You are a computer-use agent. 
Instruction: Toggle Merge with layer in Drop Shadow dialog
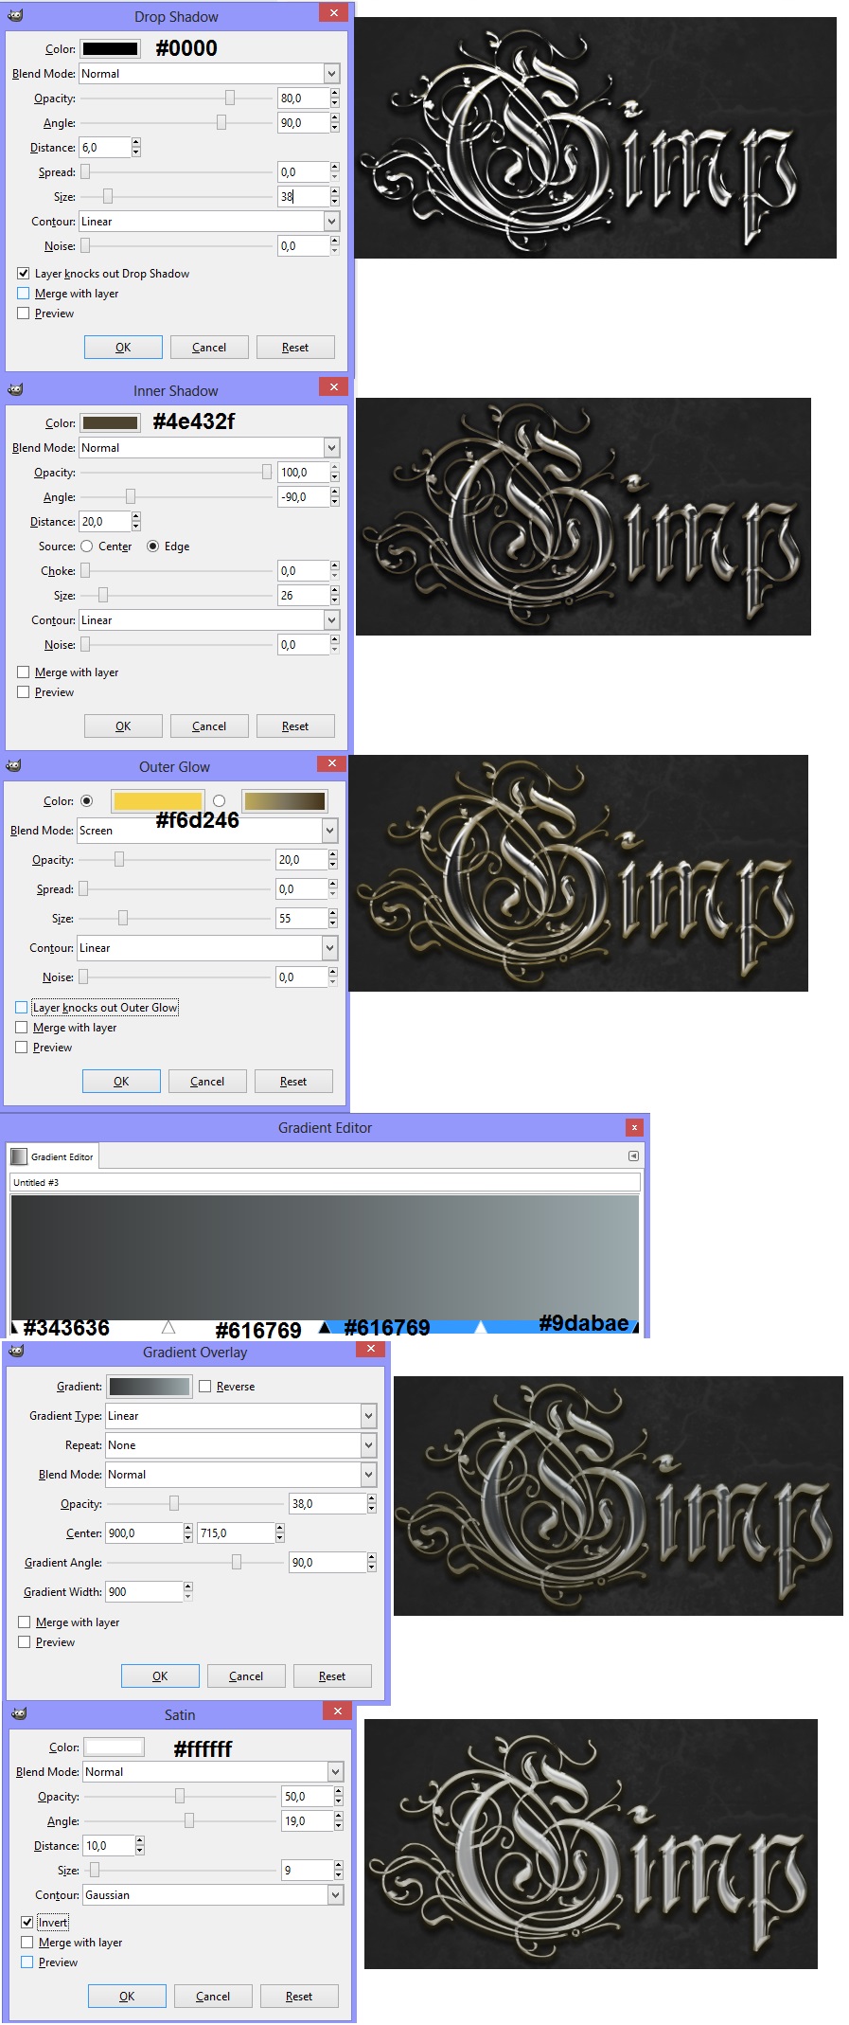click(x=24, y=293)
